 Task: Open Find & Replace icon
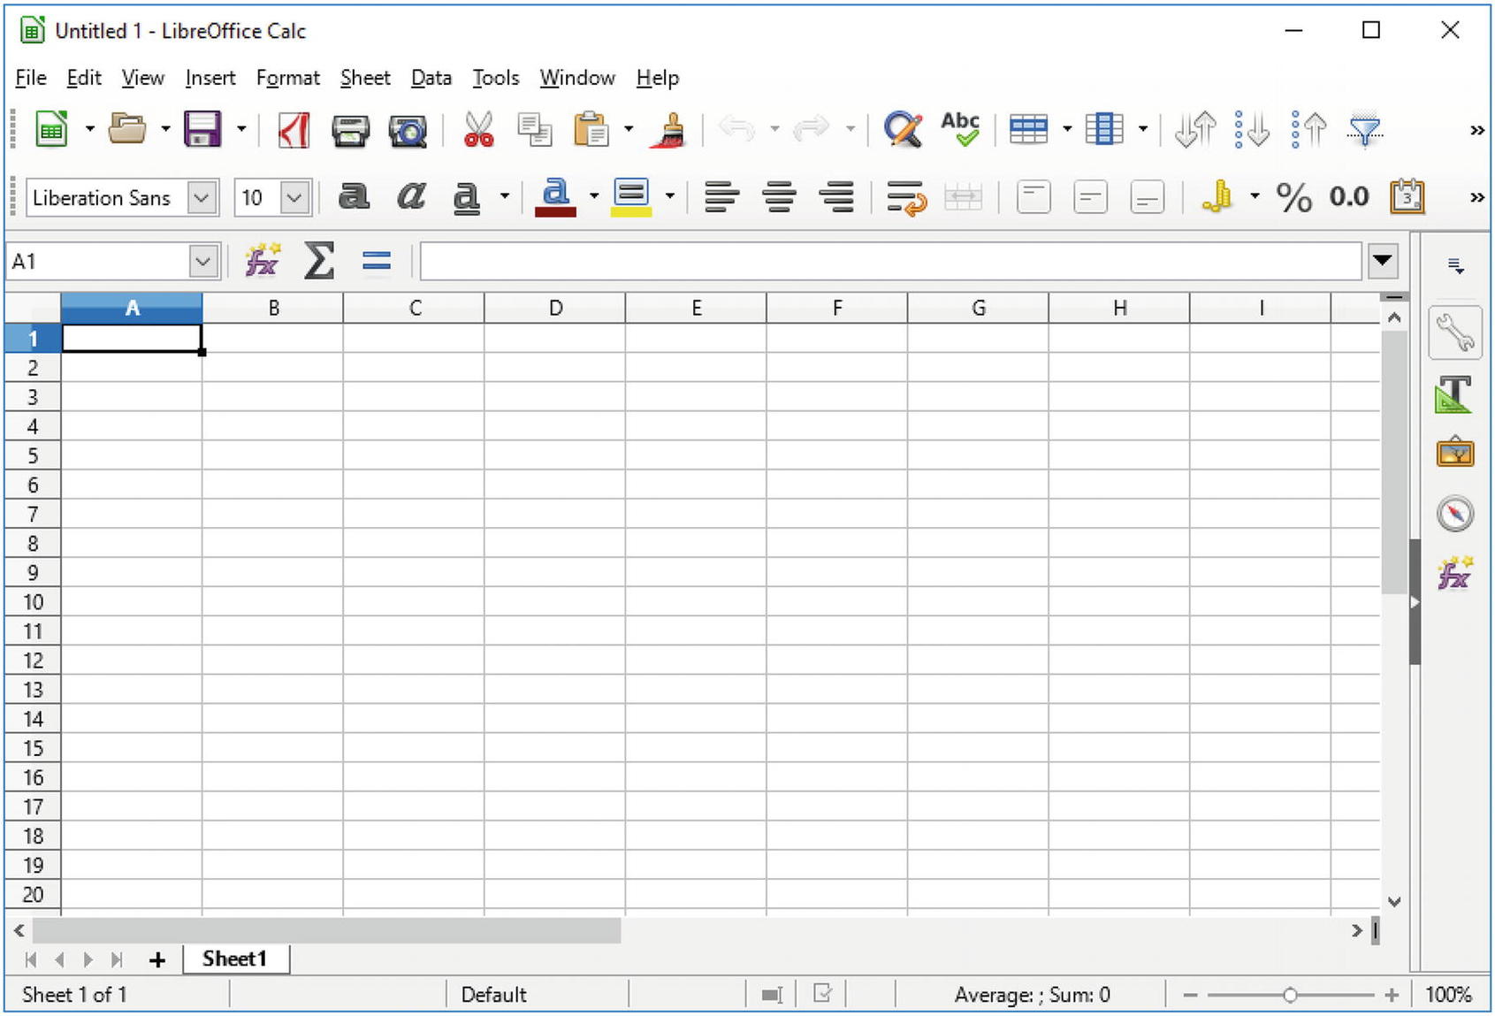click(903, 129)
